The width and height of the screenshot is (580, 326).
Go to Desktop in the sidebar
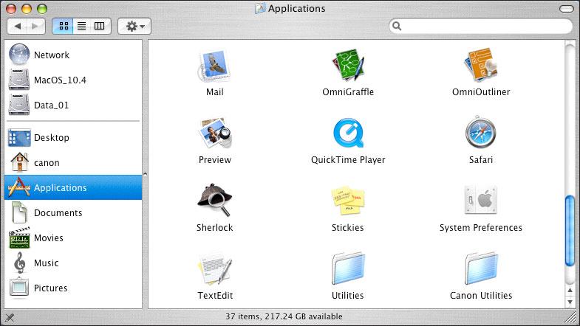click(73, 137)
